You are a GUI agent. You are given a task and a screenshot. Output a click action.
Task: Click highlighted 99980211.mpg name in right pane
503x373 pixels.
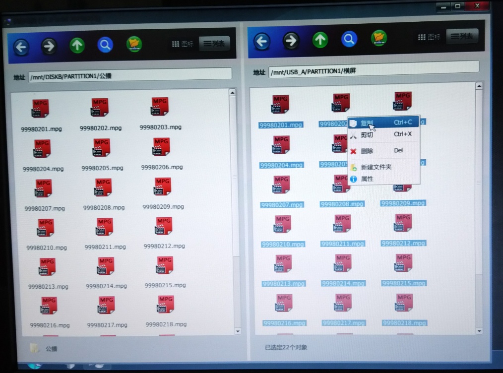pyautogui.click(x=343, y=244)
